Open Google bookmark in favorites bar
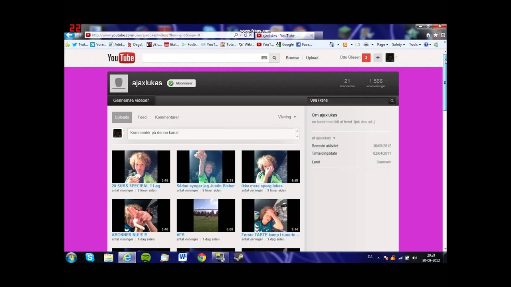511x287 pixels. 285,45
